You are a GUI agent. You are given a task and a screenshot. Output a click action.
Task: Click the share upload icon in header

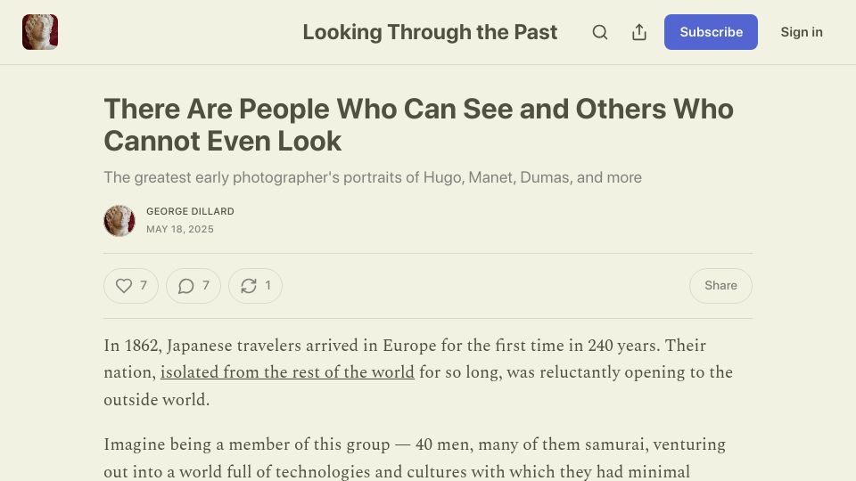coord(639,32)
